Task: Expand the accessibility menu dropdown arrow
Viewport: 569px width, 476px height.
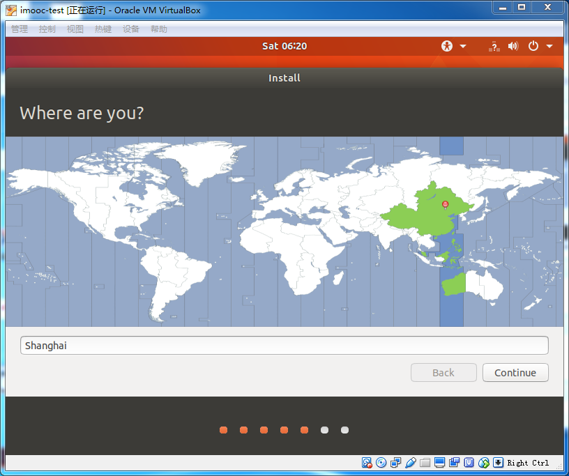Action: [463, 46]
